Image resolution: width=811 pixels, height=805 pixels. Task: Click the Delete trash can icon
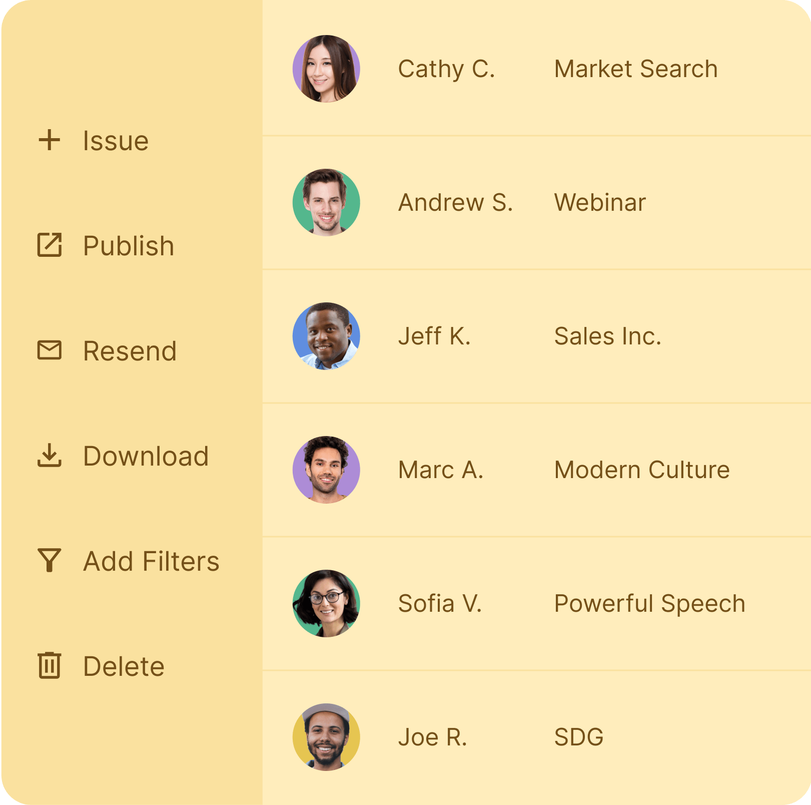click(50, 665)
